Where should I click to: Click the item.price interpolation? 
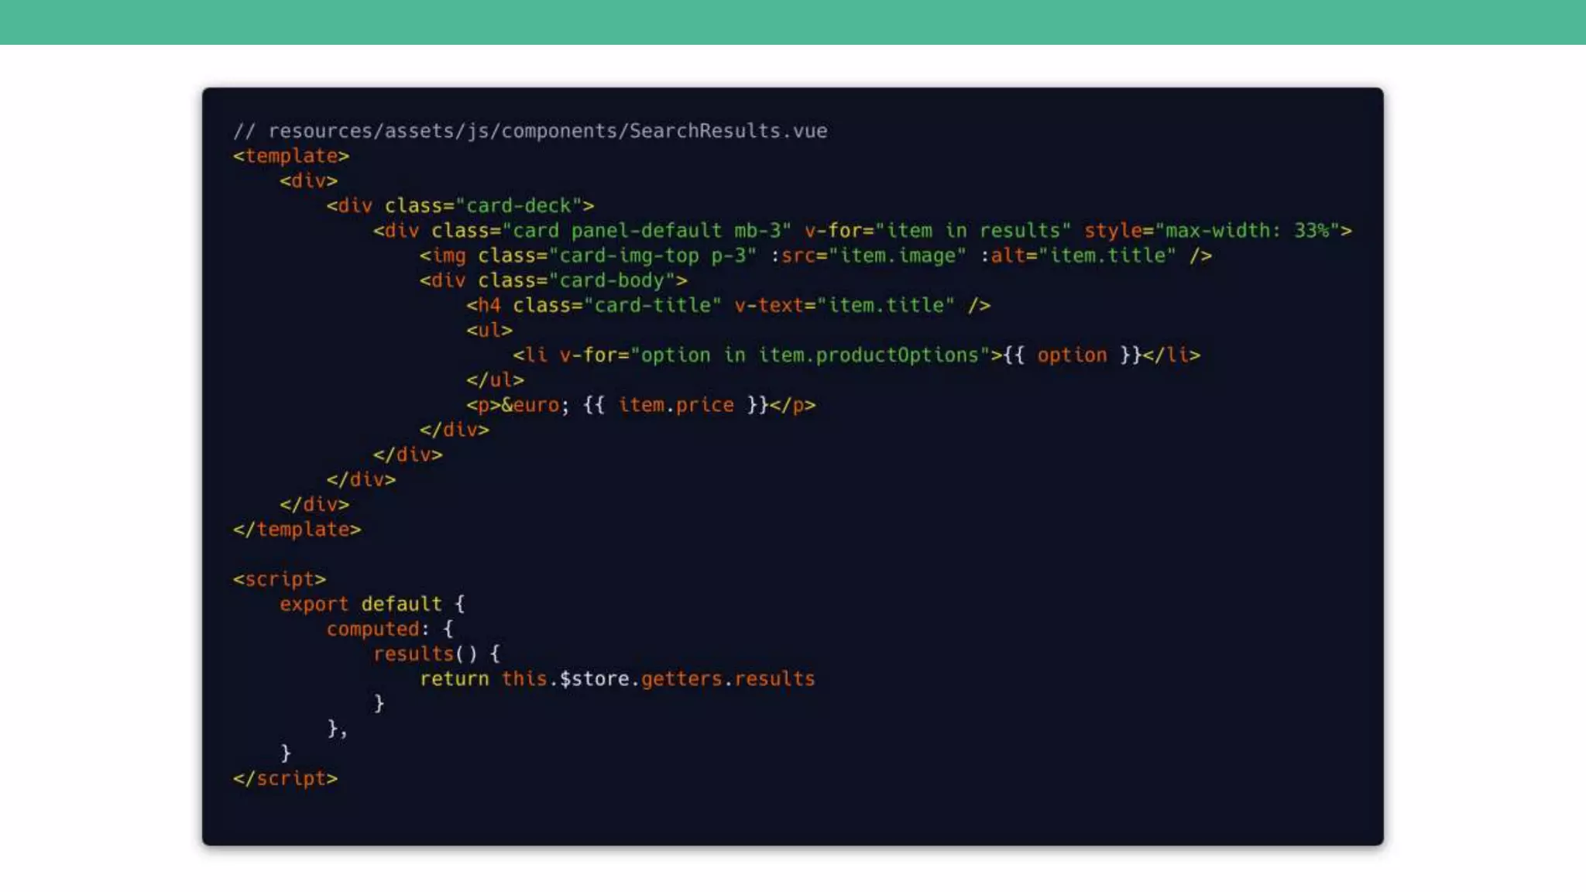[675, 405]
